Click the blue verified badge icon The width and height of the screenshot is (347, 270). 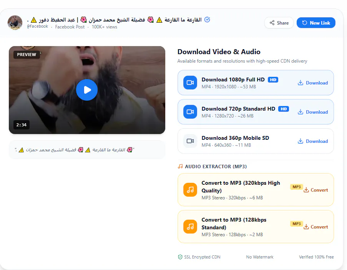coord(207,20)
